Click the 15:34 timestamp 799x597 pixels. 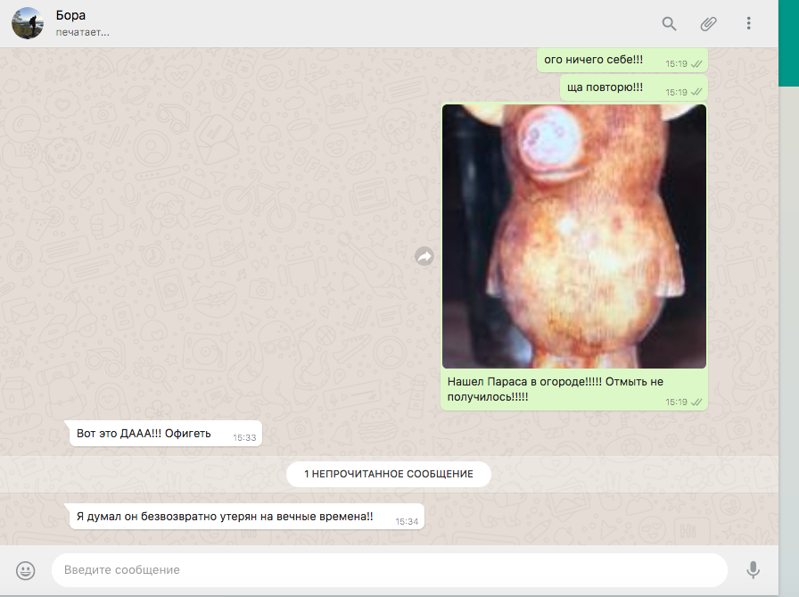(407, 521)
